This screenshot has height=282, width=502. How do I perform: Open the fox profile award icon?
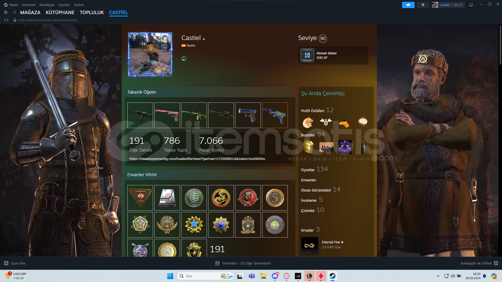pos(308,122)
